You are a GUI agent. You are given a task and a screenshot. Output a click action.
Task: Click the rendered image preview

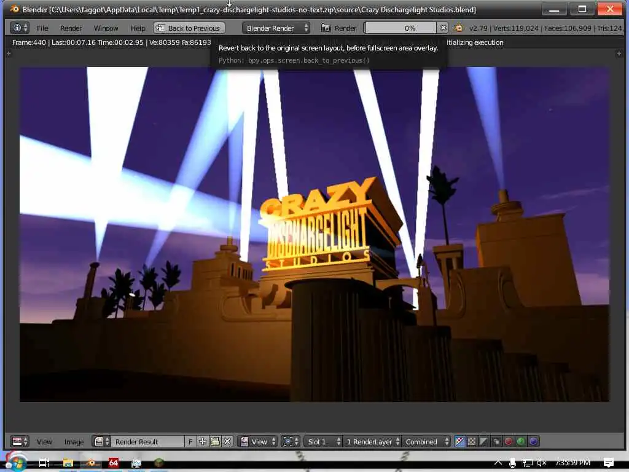click(314, 234)
